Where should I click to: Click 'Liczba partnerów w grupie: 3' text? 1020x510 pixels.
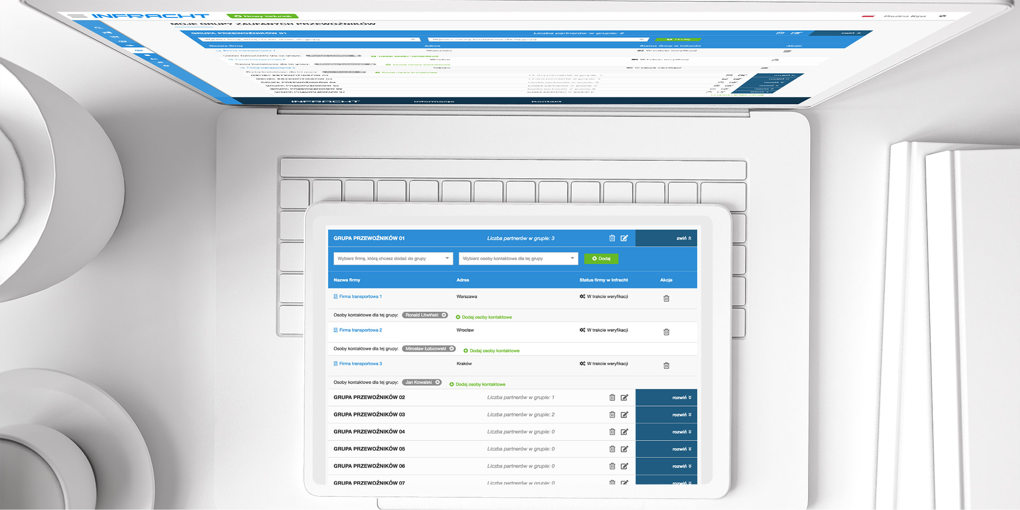point(521,238)
